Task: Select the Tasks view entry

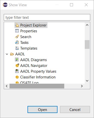Action: [x=24, y=43]
